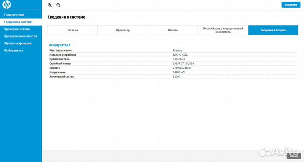Click the Аккумулятор 1 heading

pyautogui.click(x=60, y=45)
